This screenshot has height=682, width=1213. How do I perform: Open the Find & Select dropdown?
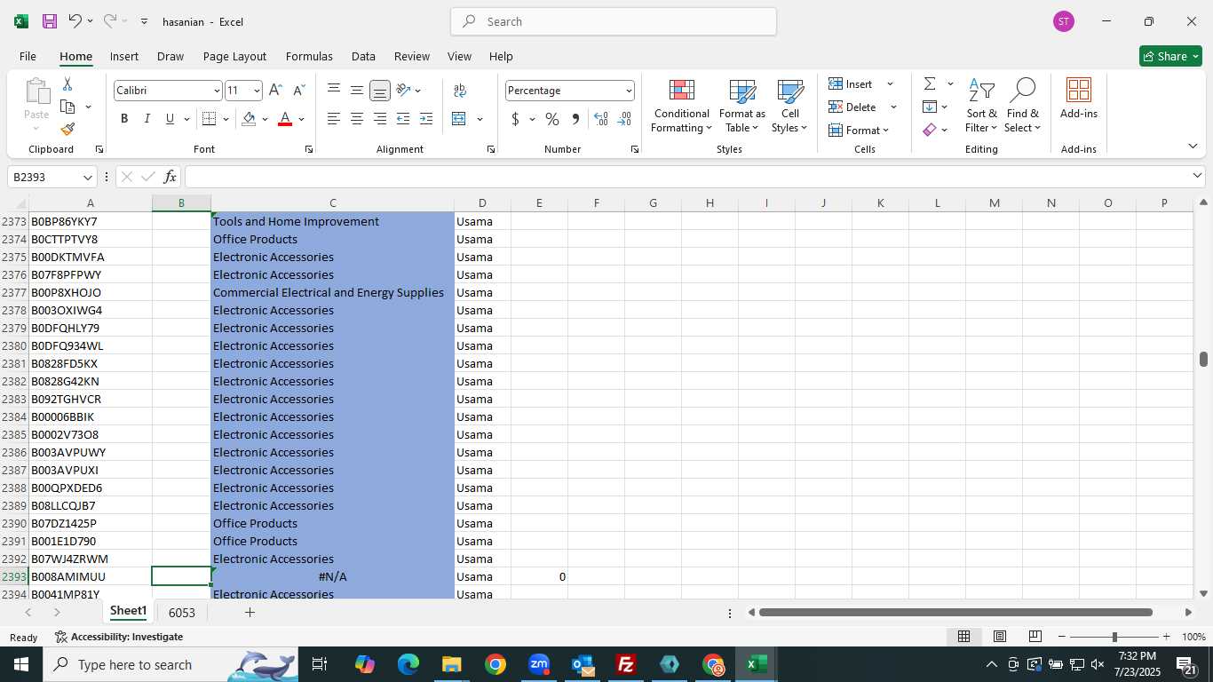(1023, 107)
